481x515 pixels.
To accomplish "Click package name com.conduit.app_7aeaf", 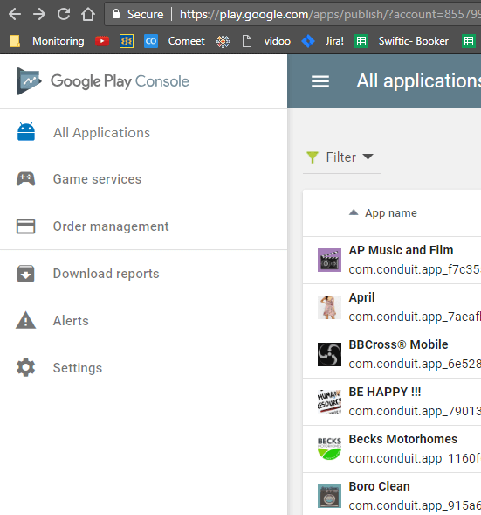I will pyautogui.click(x=415, y=317).
